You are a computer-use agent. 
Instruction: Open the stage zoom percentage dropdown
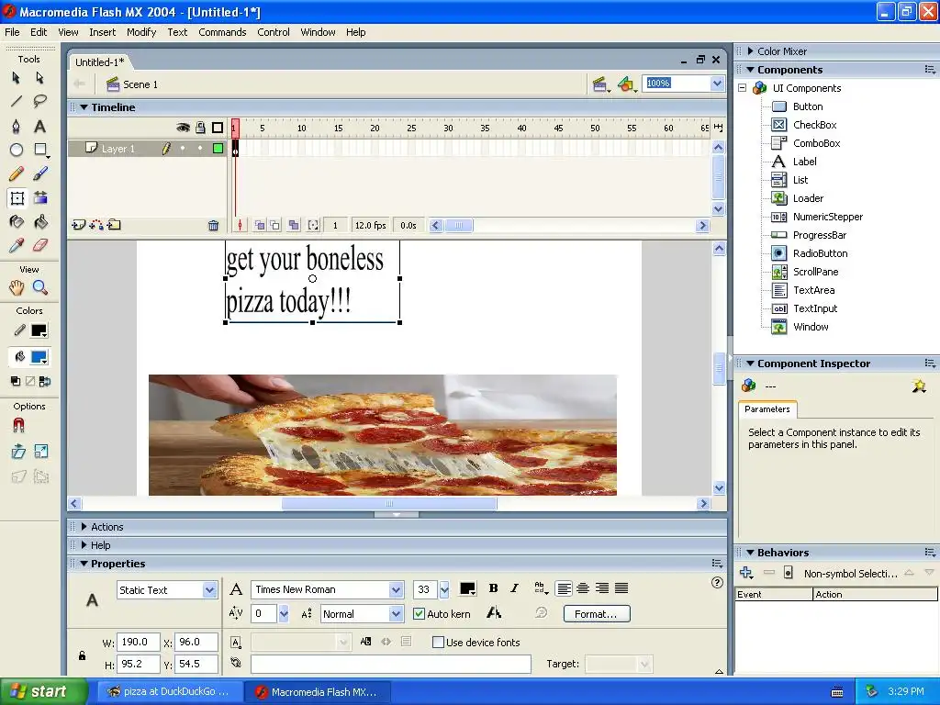click(x=717, y=84)
